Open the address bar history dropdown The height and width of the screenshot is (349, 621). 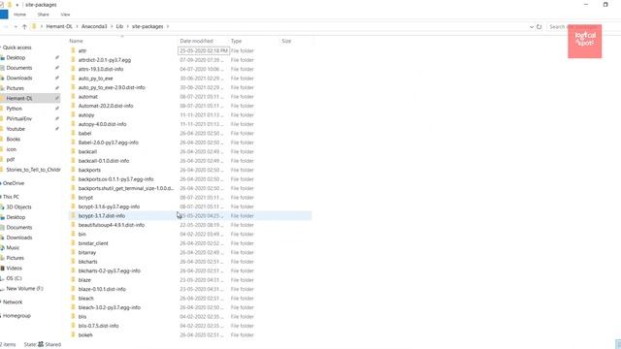pyautogui.click(x=531, y=27)
